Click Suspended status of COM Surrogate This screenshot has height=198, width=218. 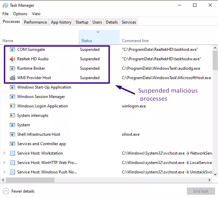90,49
